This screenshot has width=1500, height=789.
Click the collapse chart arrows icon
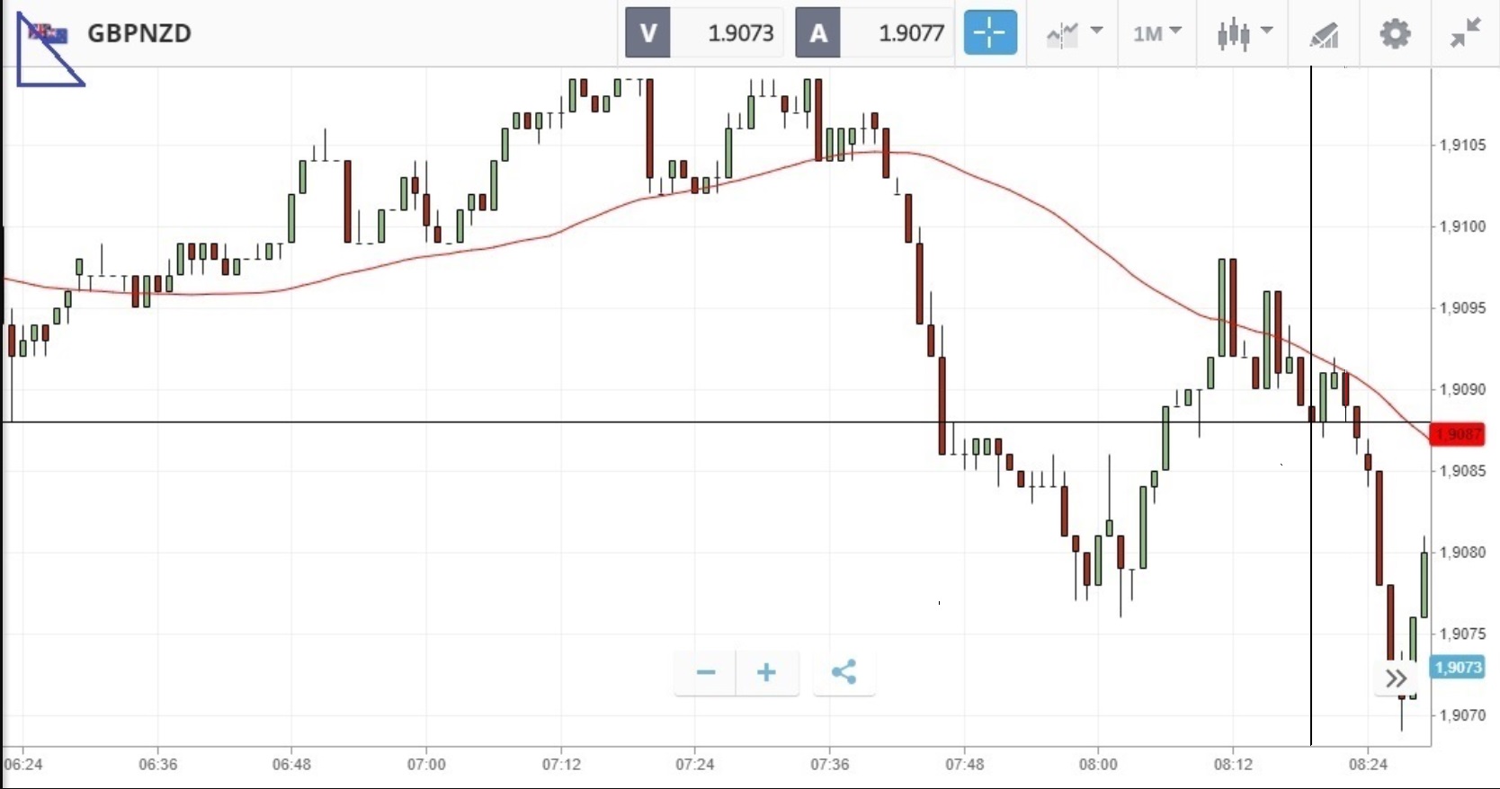pos(1466,33)
